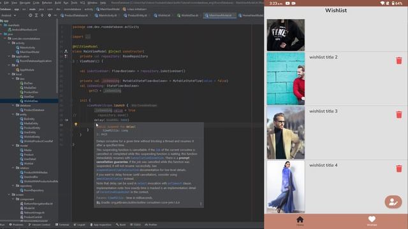Screen dimensions: 408x229
Task: Open the black sweatshirt wishlist thumbnail
Action: click(x=286, y=35)
